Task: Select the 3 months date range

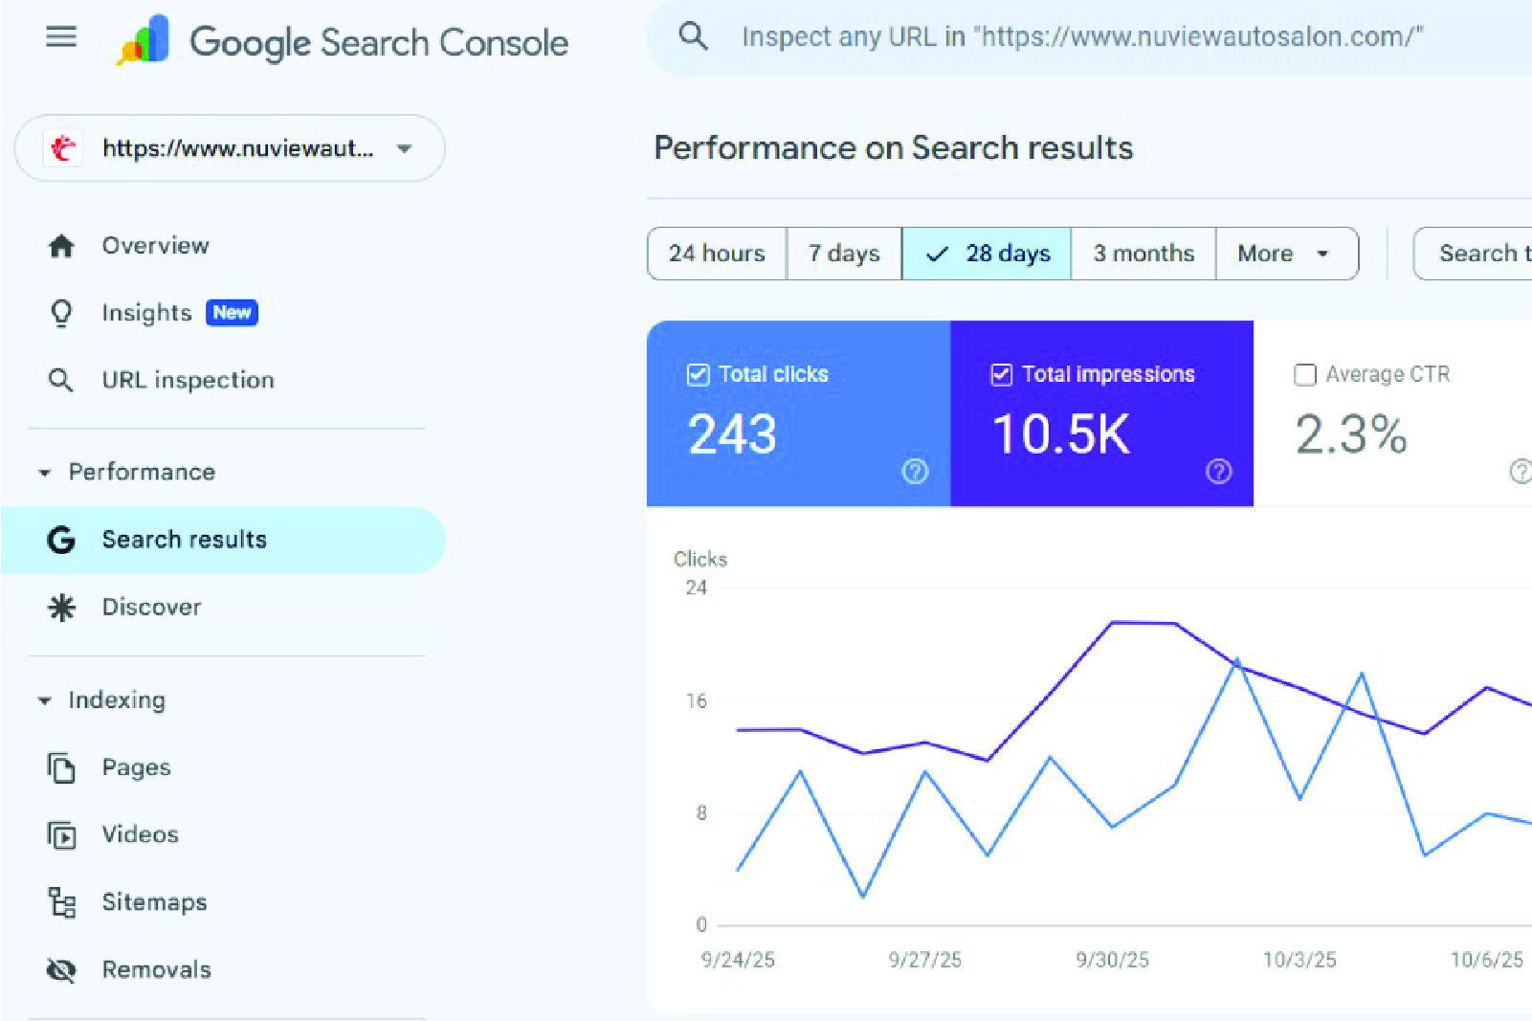Action: (x=1143, y=254)
